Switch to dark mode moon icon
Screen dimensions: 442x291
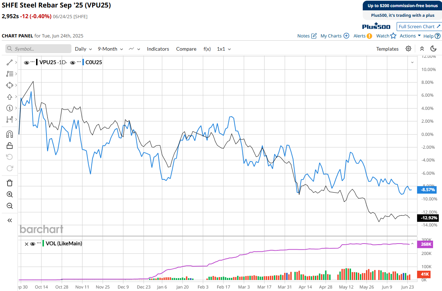coord(433,49)
